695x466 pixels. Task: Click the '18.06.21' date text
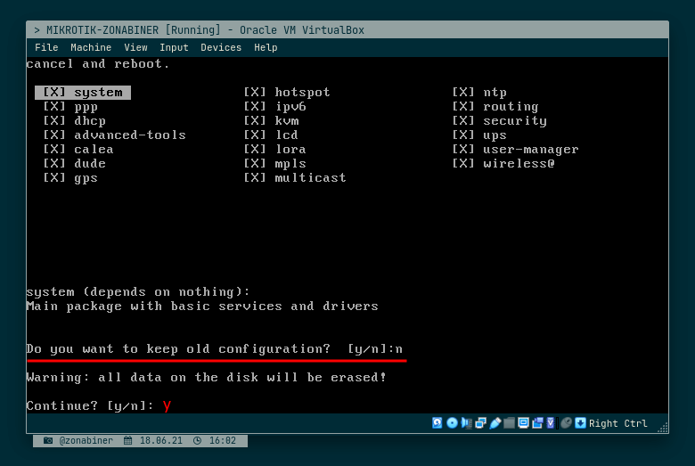[x=161, y=441]
